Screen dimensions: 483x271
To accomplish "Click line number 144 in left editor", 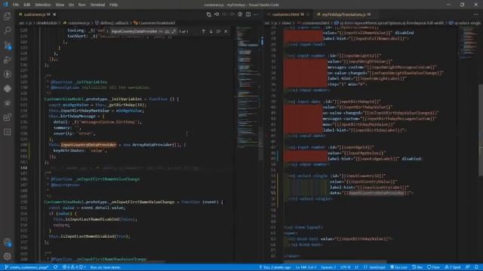I will click(23, 168).
